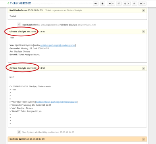The height and width of the screenshot is (144, 156).
Task: Click the add note document icon
Action: (102, 4)
